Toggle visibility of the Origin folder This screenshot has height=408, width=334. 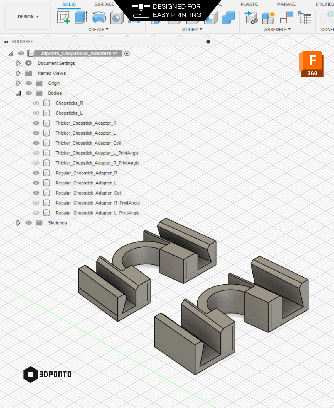click(x=29, y=83)
